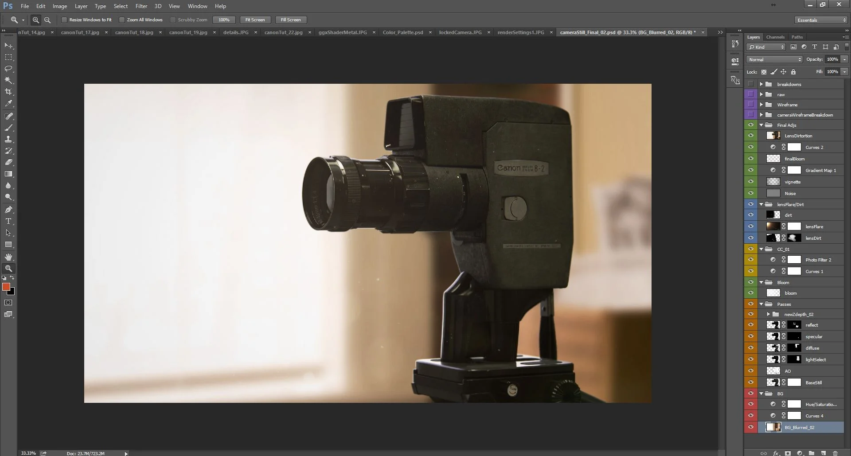Viewport: 851px width, 456px height.
Task: Select the Clone Stamp tool
Action: [x=8, y=139]
